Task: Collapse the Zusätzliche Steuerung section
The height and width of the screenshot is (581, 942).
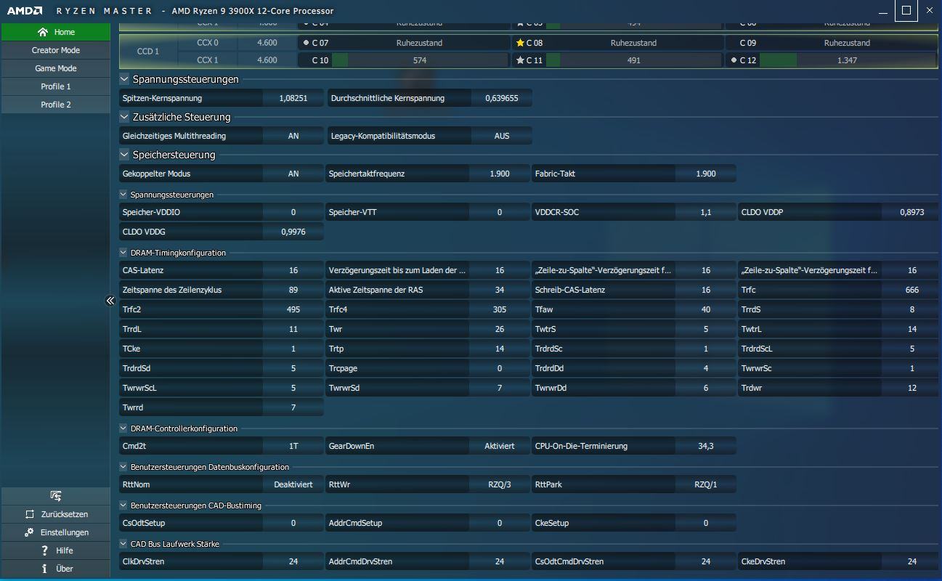Action: [124, 117]
